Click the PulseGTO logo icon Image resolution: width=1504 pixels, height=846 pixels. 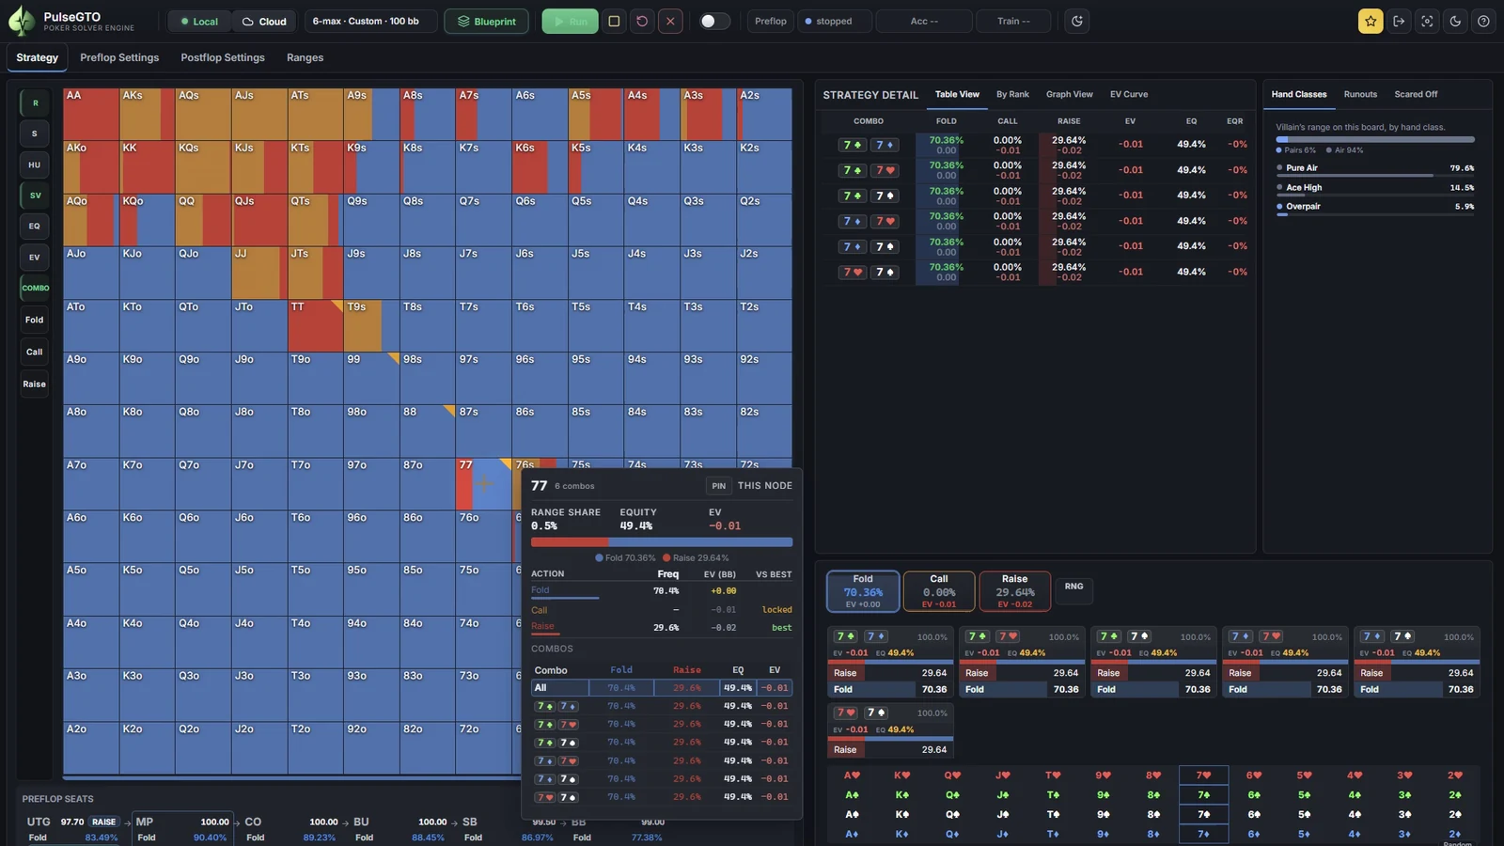tap(22, 21)
